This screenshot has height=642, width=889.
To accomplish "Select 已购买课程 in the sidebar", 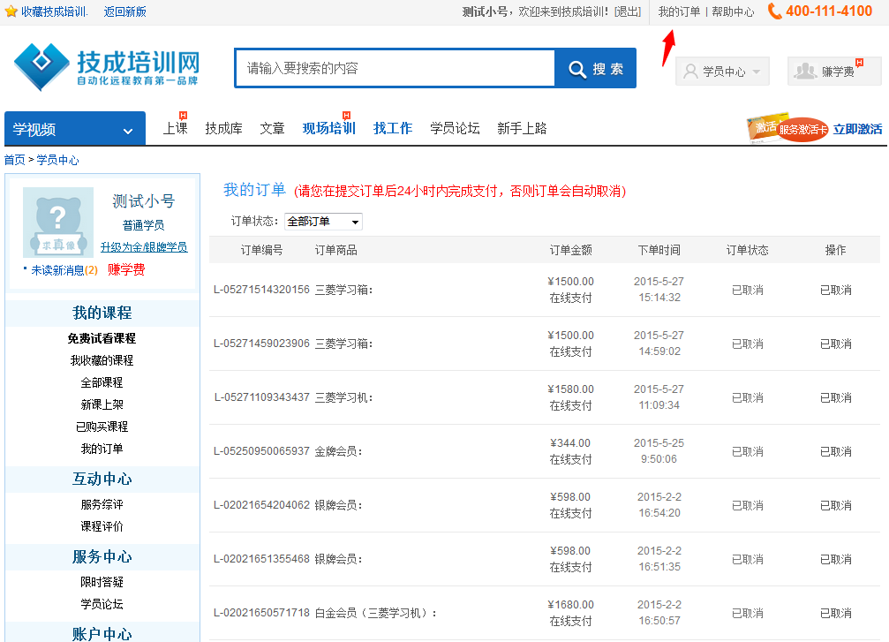I will [x=102, y=427].
